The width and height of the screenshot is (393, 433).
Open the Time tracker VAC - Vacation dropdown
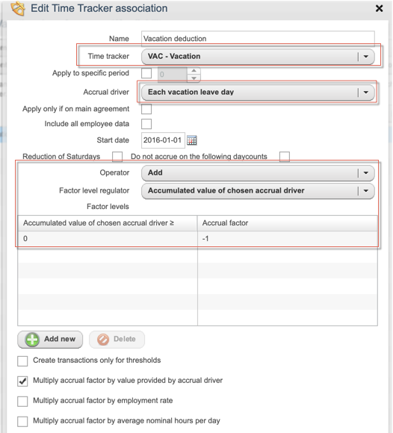tap(258, 57)
